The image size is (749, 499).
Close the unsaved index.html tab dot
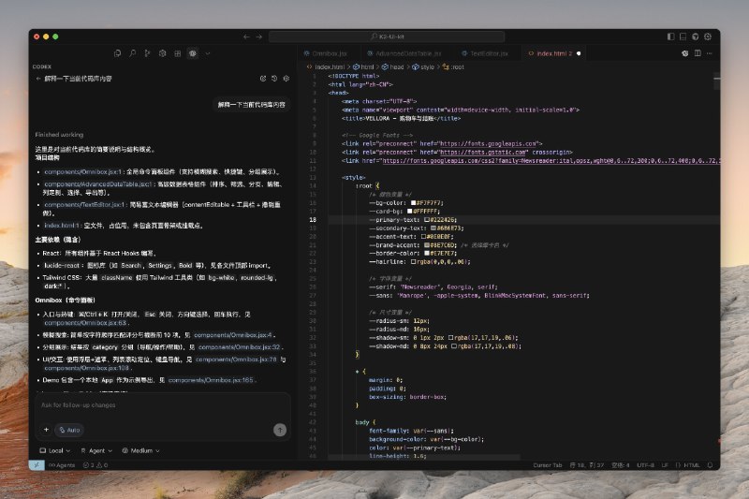579,53
